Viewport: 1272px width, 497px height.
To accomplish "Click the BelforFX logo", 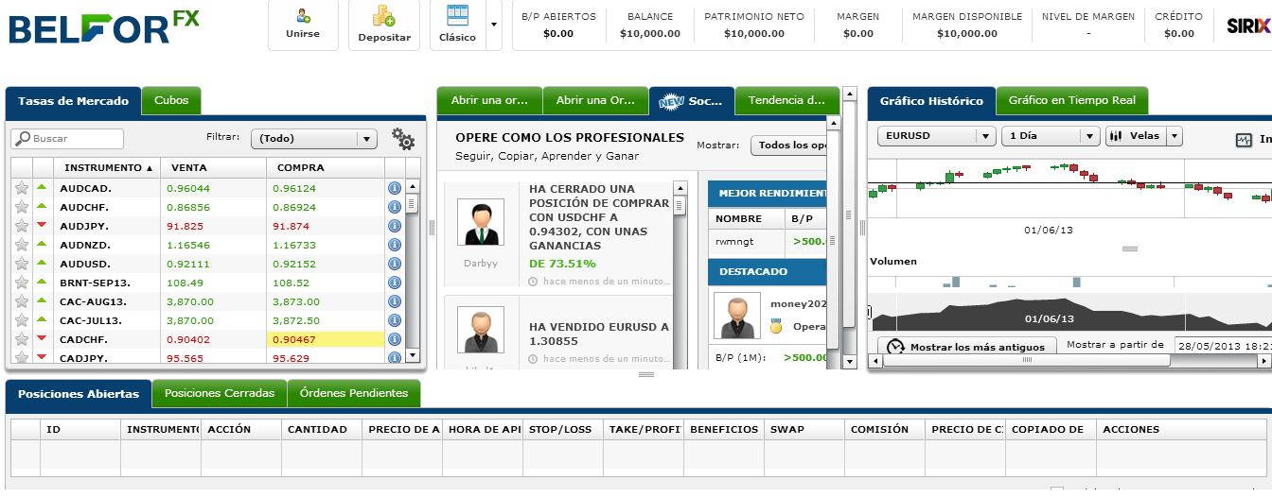I will coord(104,28).
